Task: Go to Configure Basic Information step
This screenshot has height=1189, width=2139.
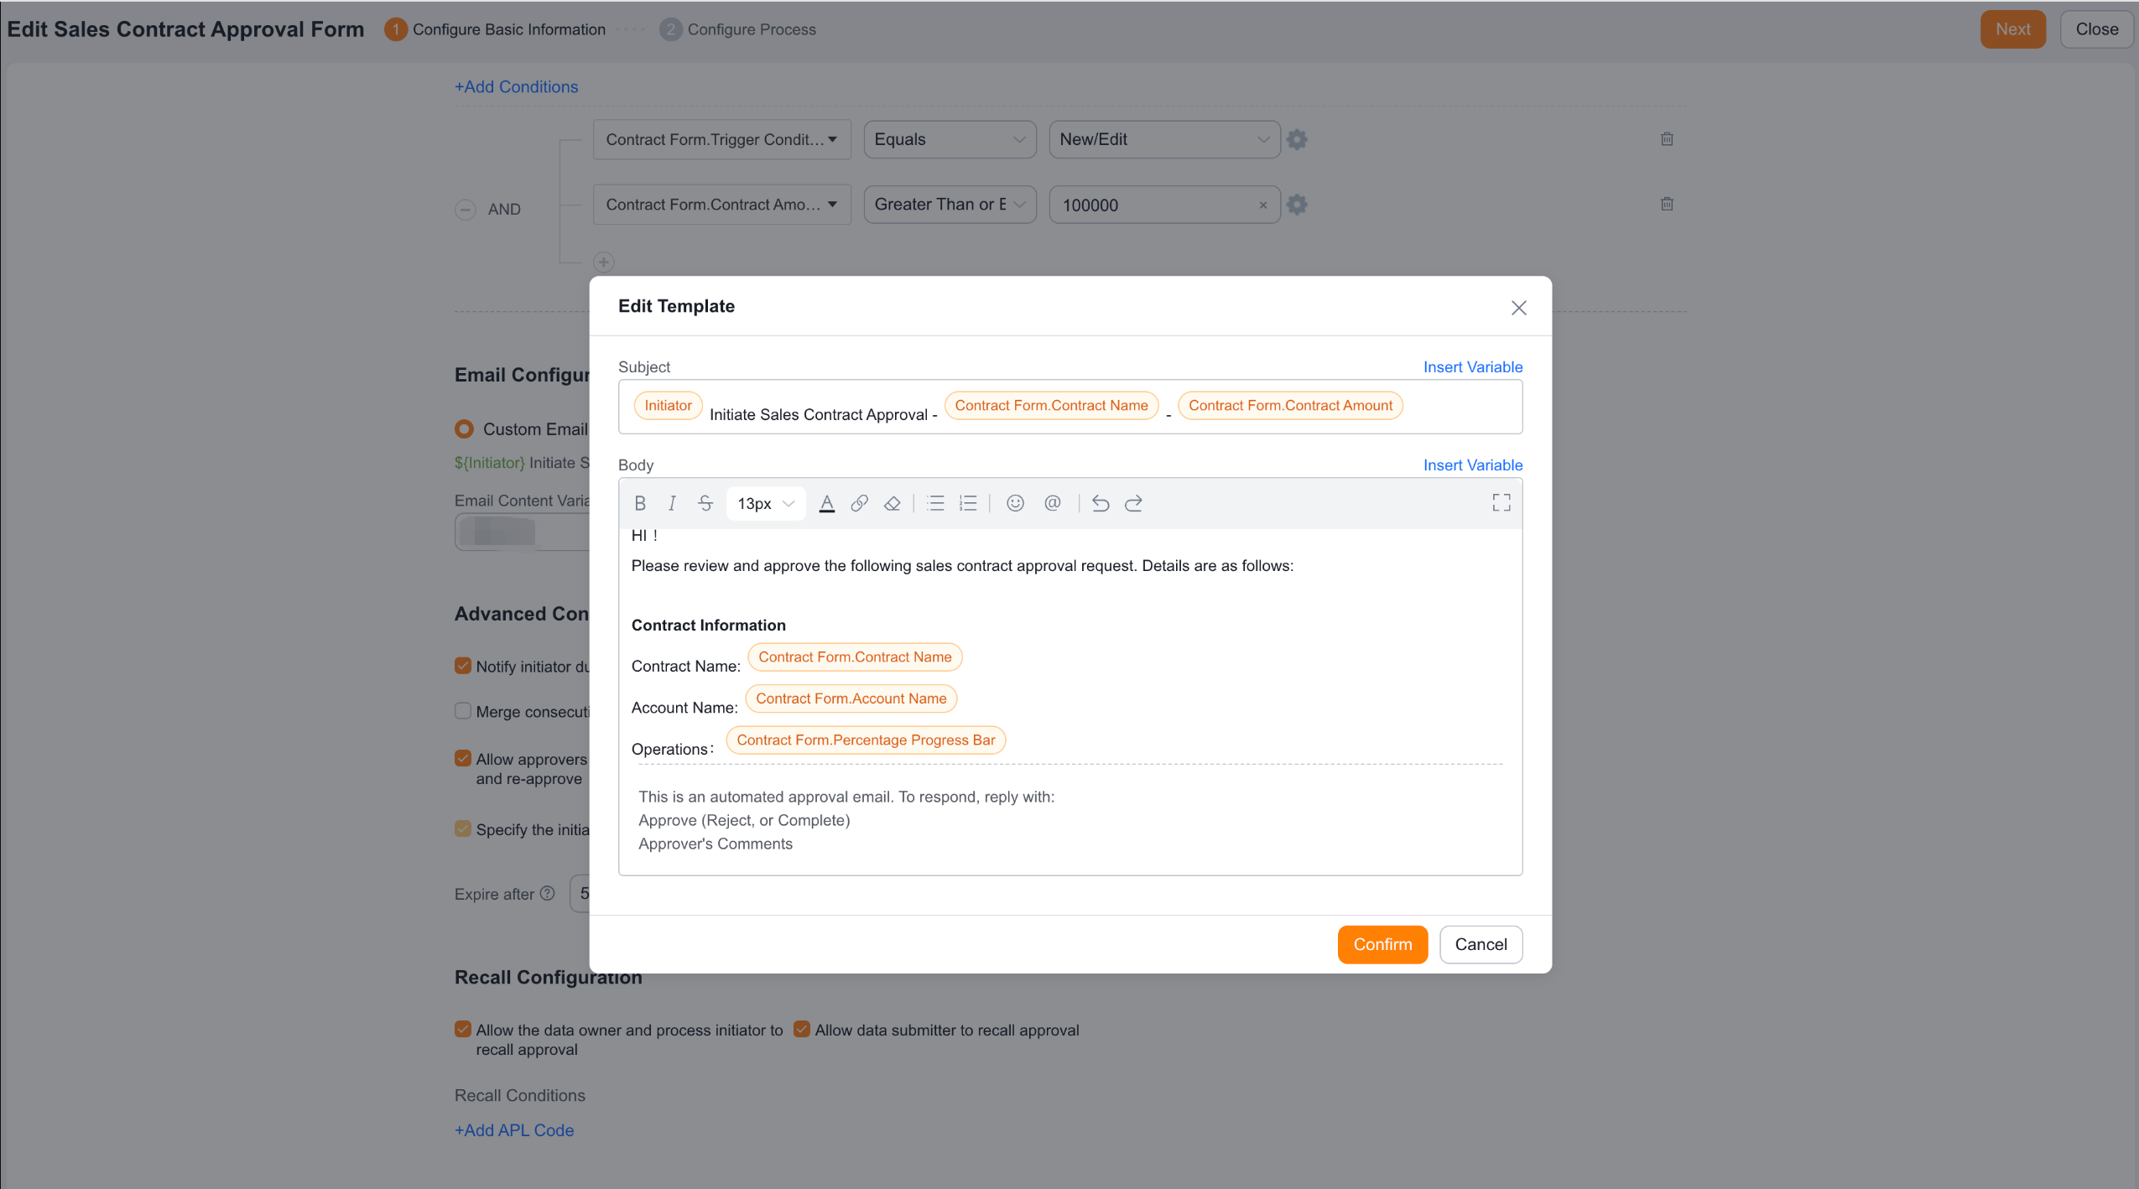Action: [x=495, y=29]
